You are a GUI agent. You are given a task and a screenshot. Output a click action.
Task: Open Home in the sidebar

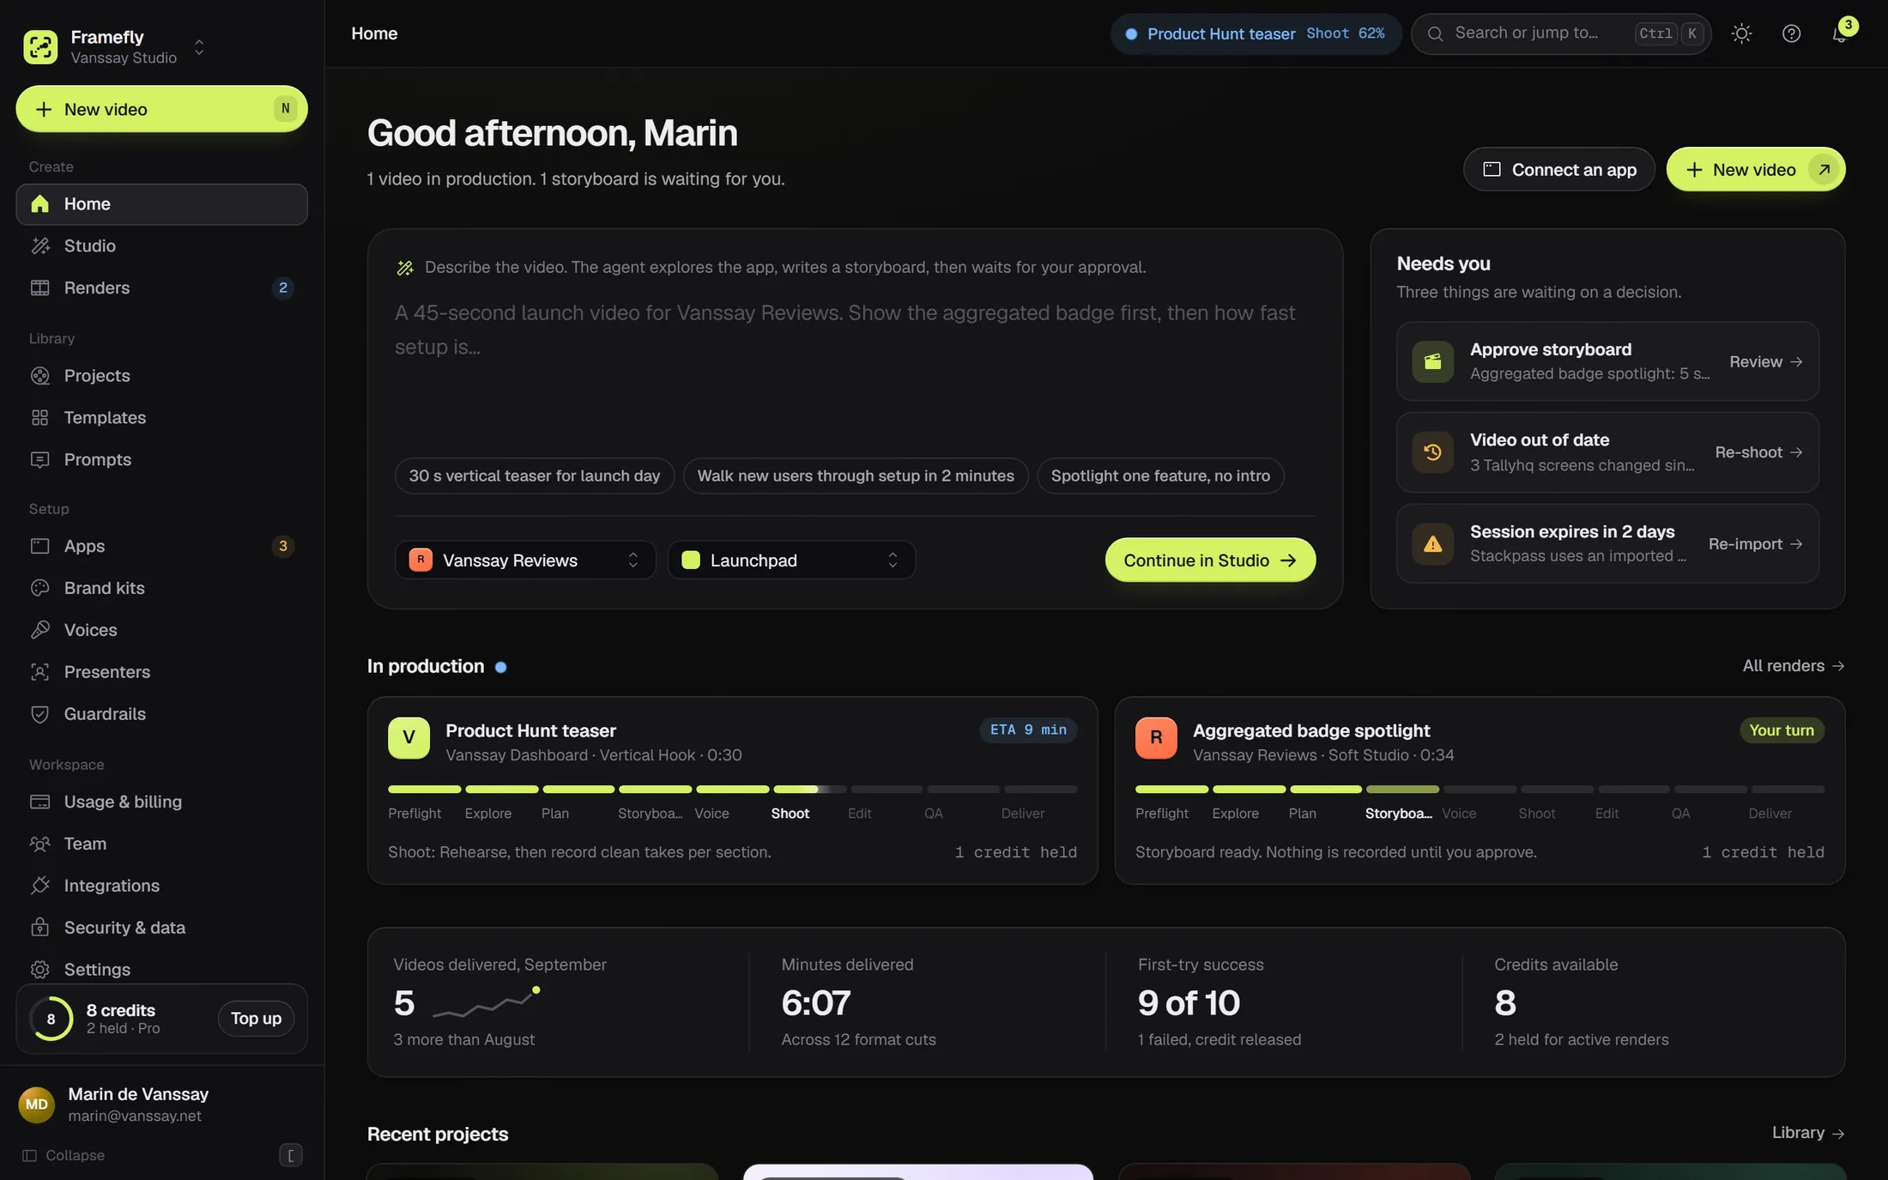(161, 204)
